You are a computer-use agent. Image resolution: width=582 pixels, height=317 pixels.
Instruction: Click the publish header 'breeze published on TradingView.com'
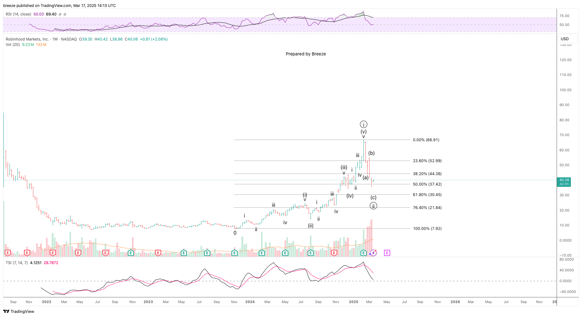click(x=37, y=6)
